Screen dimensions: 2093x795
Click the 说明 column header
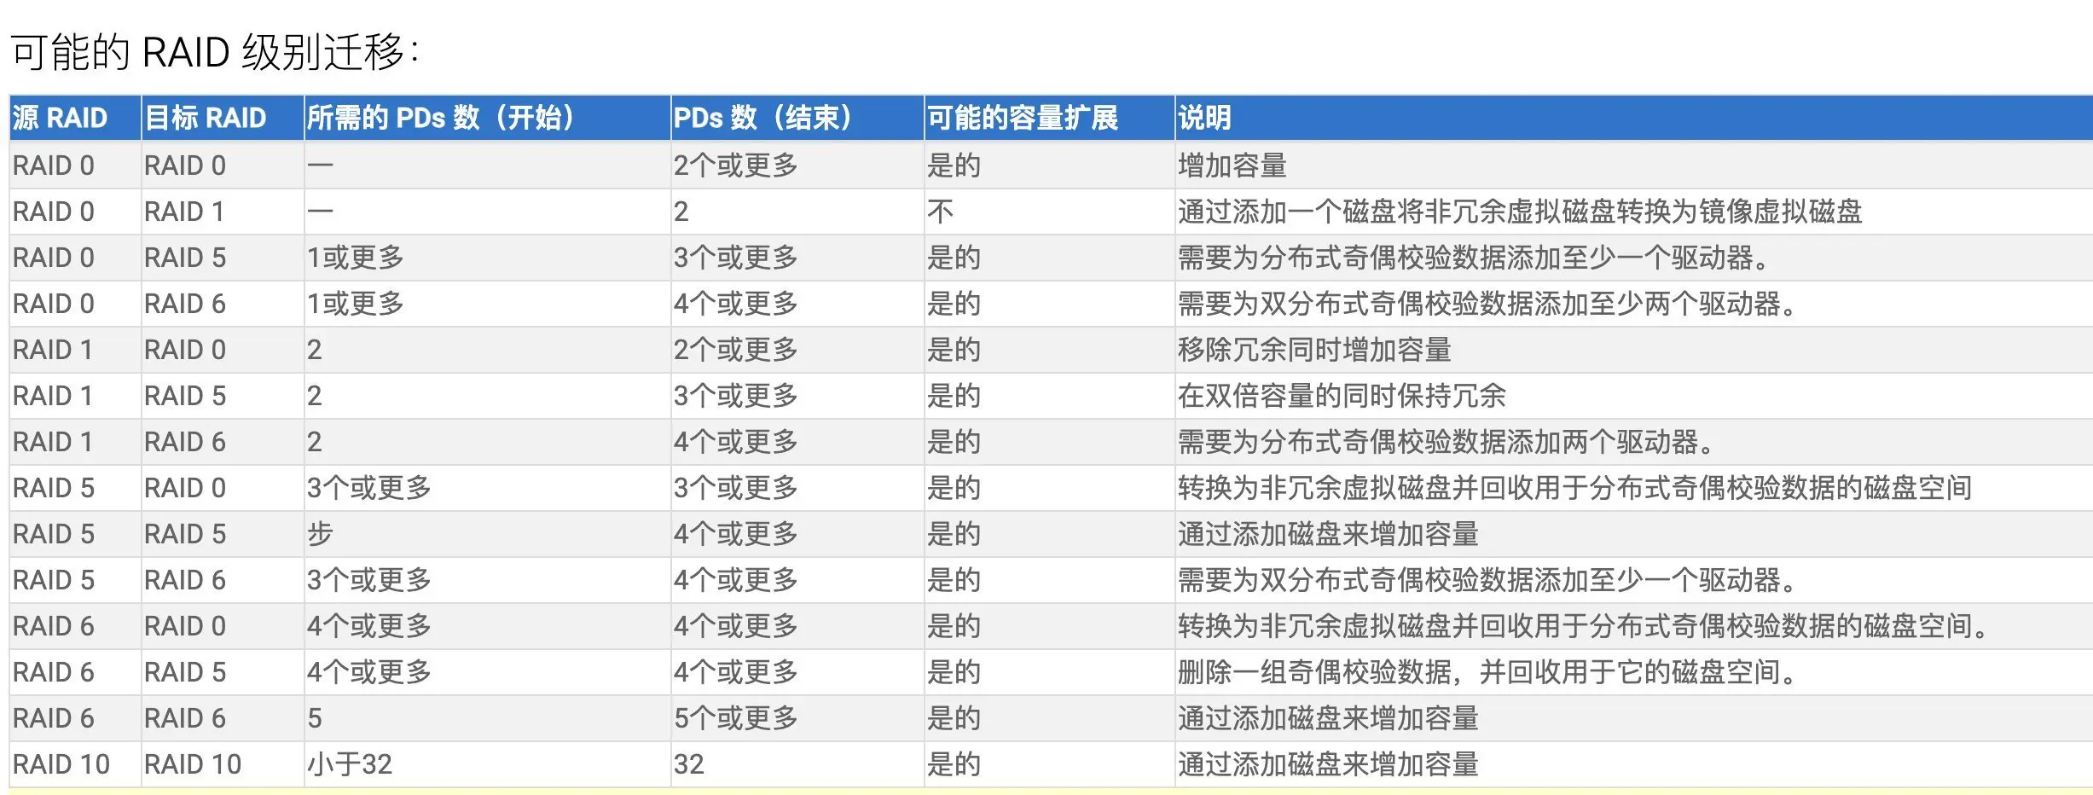1204,118
